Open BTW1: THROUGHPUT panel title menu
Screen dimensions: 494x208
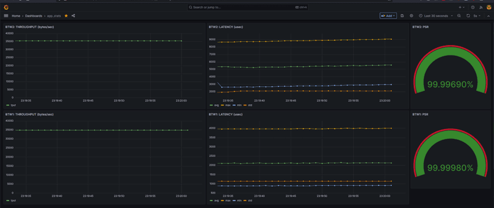[x=29, y=114]
